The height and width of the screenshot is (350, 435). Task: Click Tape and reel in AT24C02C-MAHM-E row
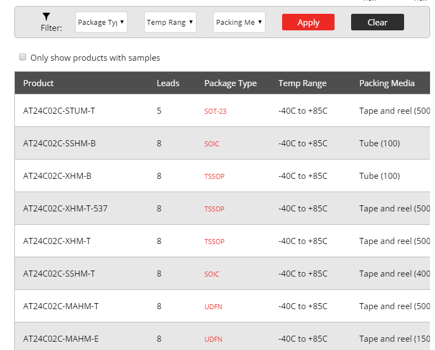click(x=395, y=339)
